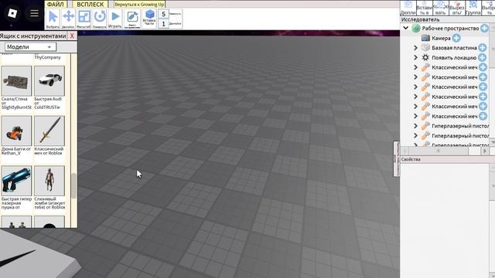
Task: Insert the Дюна Багги buggy model
Action: coord(16,131)
